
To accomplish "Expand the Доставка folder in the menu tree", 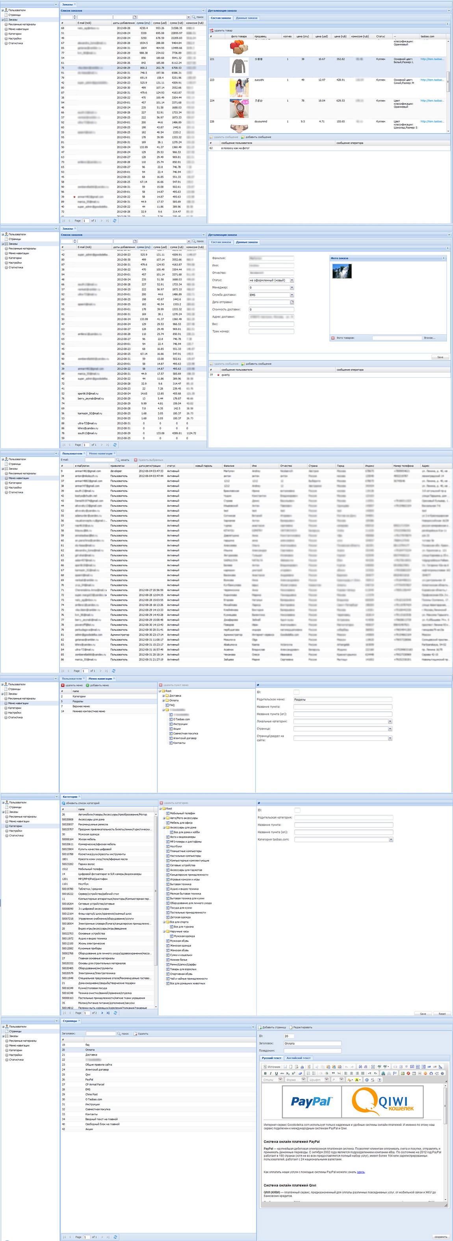I will point(164,696).
